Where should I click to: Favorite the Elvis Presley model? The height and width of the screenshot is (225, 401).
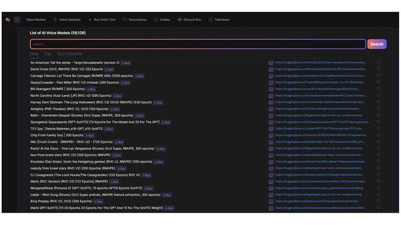[x=378, y=201]
